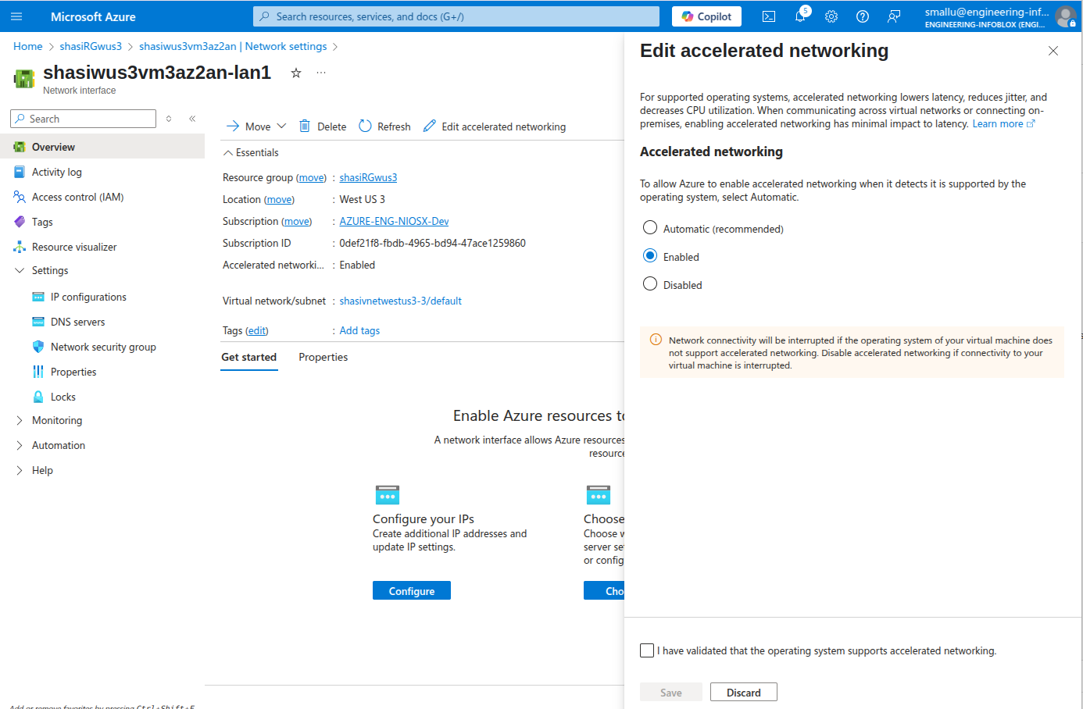Click the Copilot button
The image size is (1083, 709).
(x=706, y=16)
